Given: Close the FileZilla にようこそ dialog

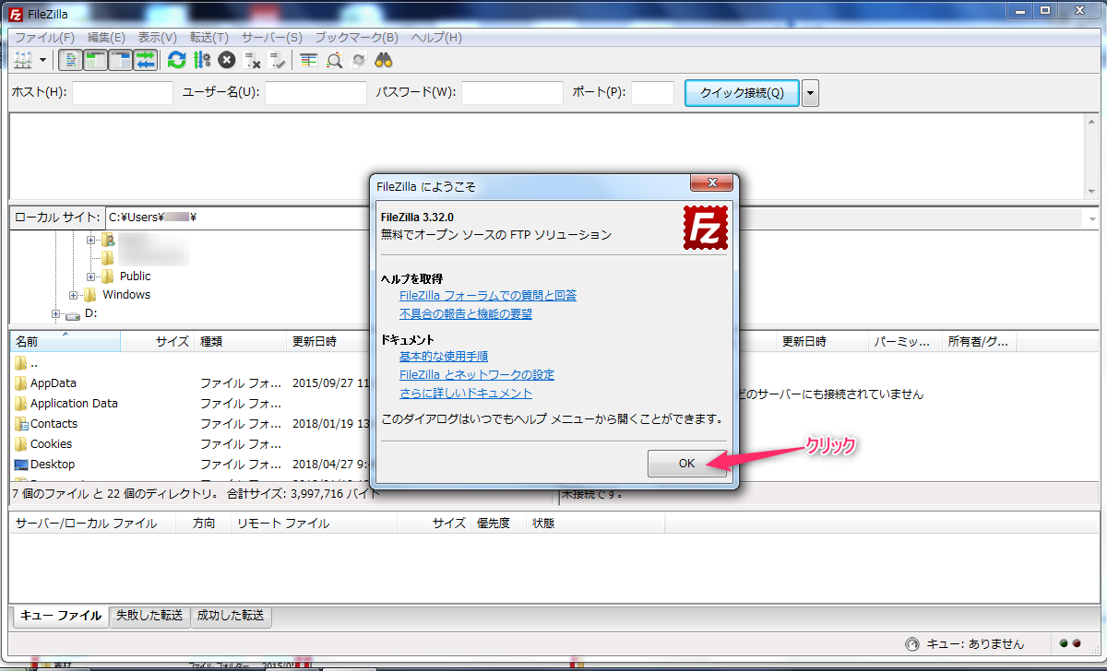Looking at the screenshot, I should click(x=712, y=183).
